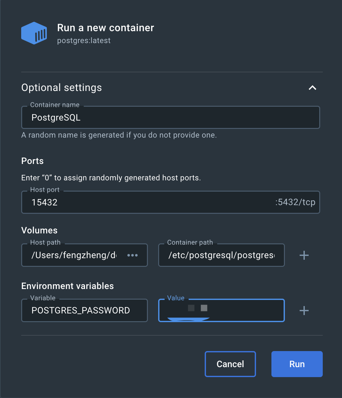Click the Ports section heading

click(32, 161)
